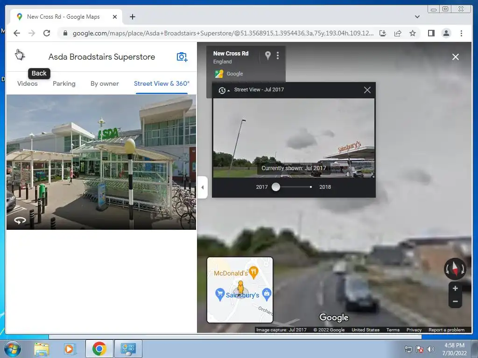
Task: Rotate view clockwise with compass right arrow
Action: (x=463, y=269)
